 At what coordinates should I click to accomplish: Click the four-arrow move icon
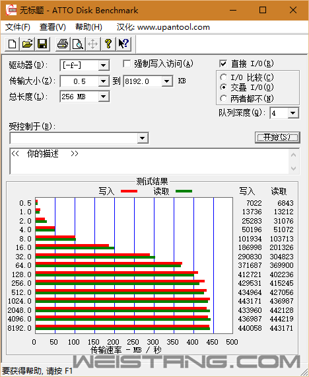(93, 44)
